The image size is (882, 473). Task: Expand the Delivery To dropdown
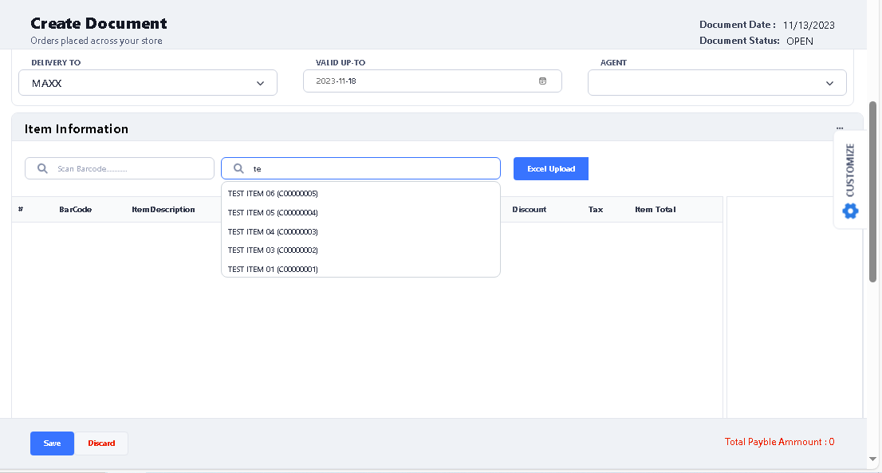tap(260, 83)
